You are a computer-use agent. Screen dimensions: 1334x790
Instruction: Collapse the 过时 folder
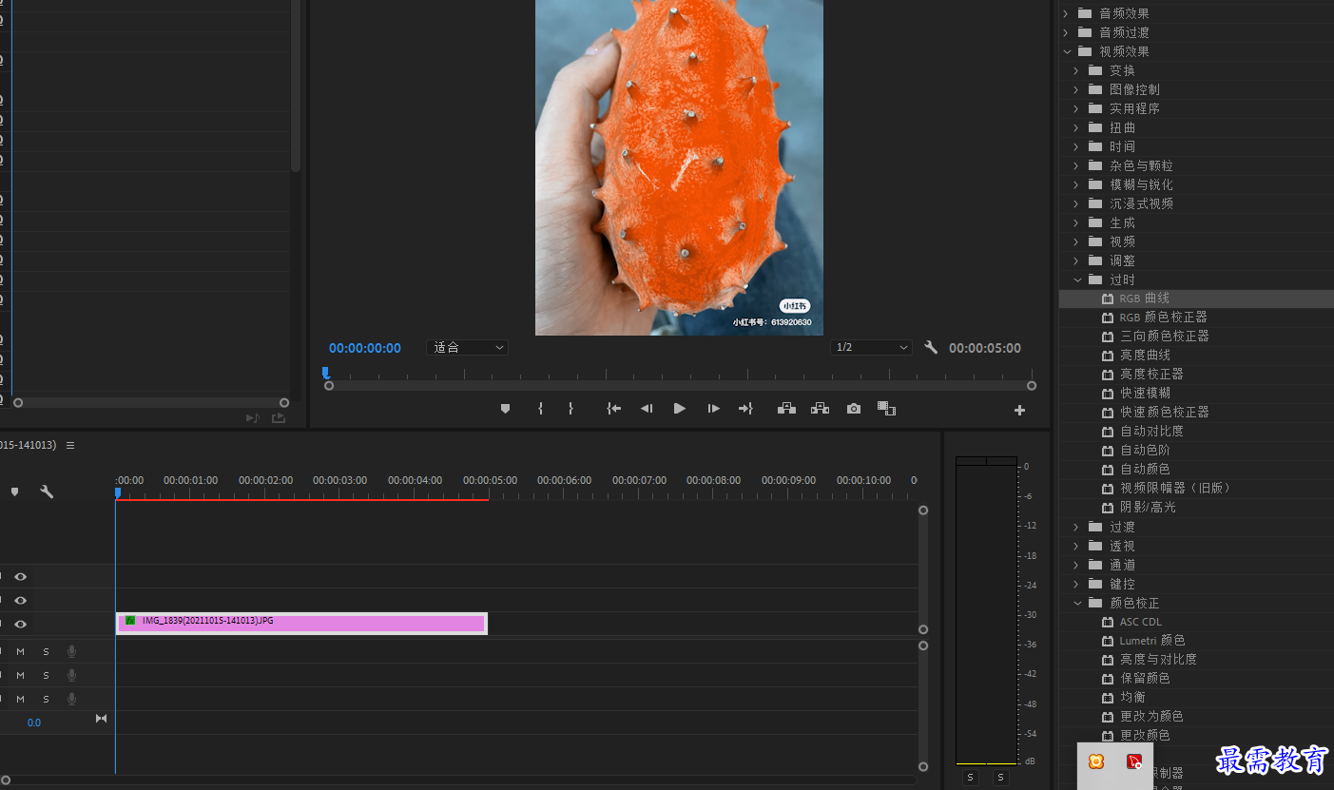pos(1077,279)
